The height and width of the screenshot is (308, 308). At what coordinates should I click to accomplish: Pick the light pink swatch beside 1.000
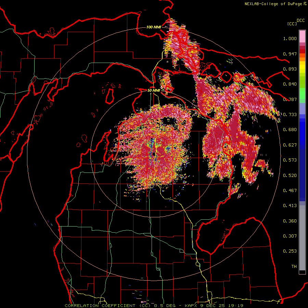click(302, 36)
